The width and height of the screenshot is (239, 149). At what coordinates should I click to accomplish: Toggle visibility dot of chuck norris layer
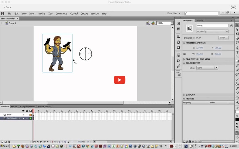(23, 118)
